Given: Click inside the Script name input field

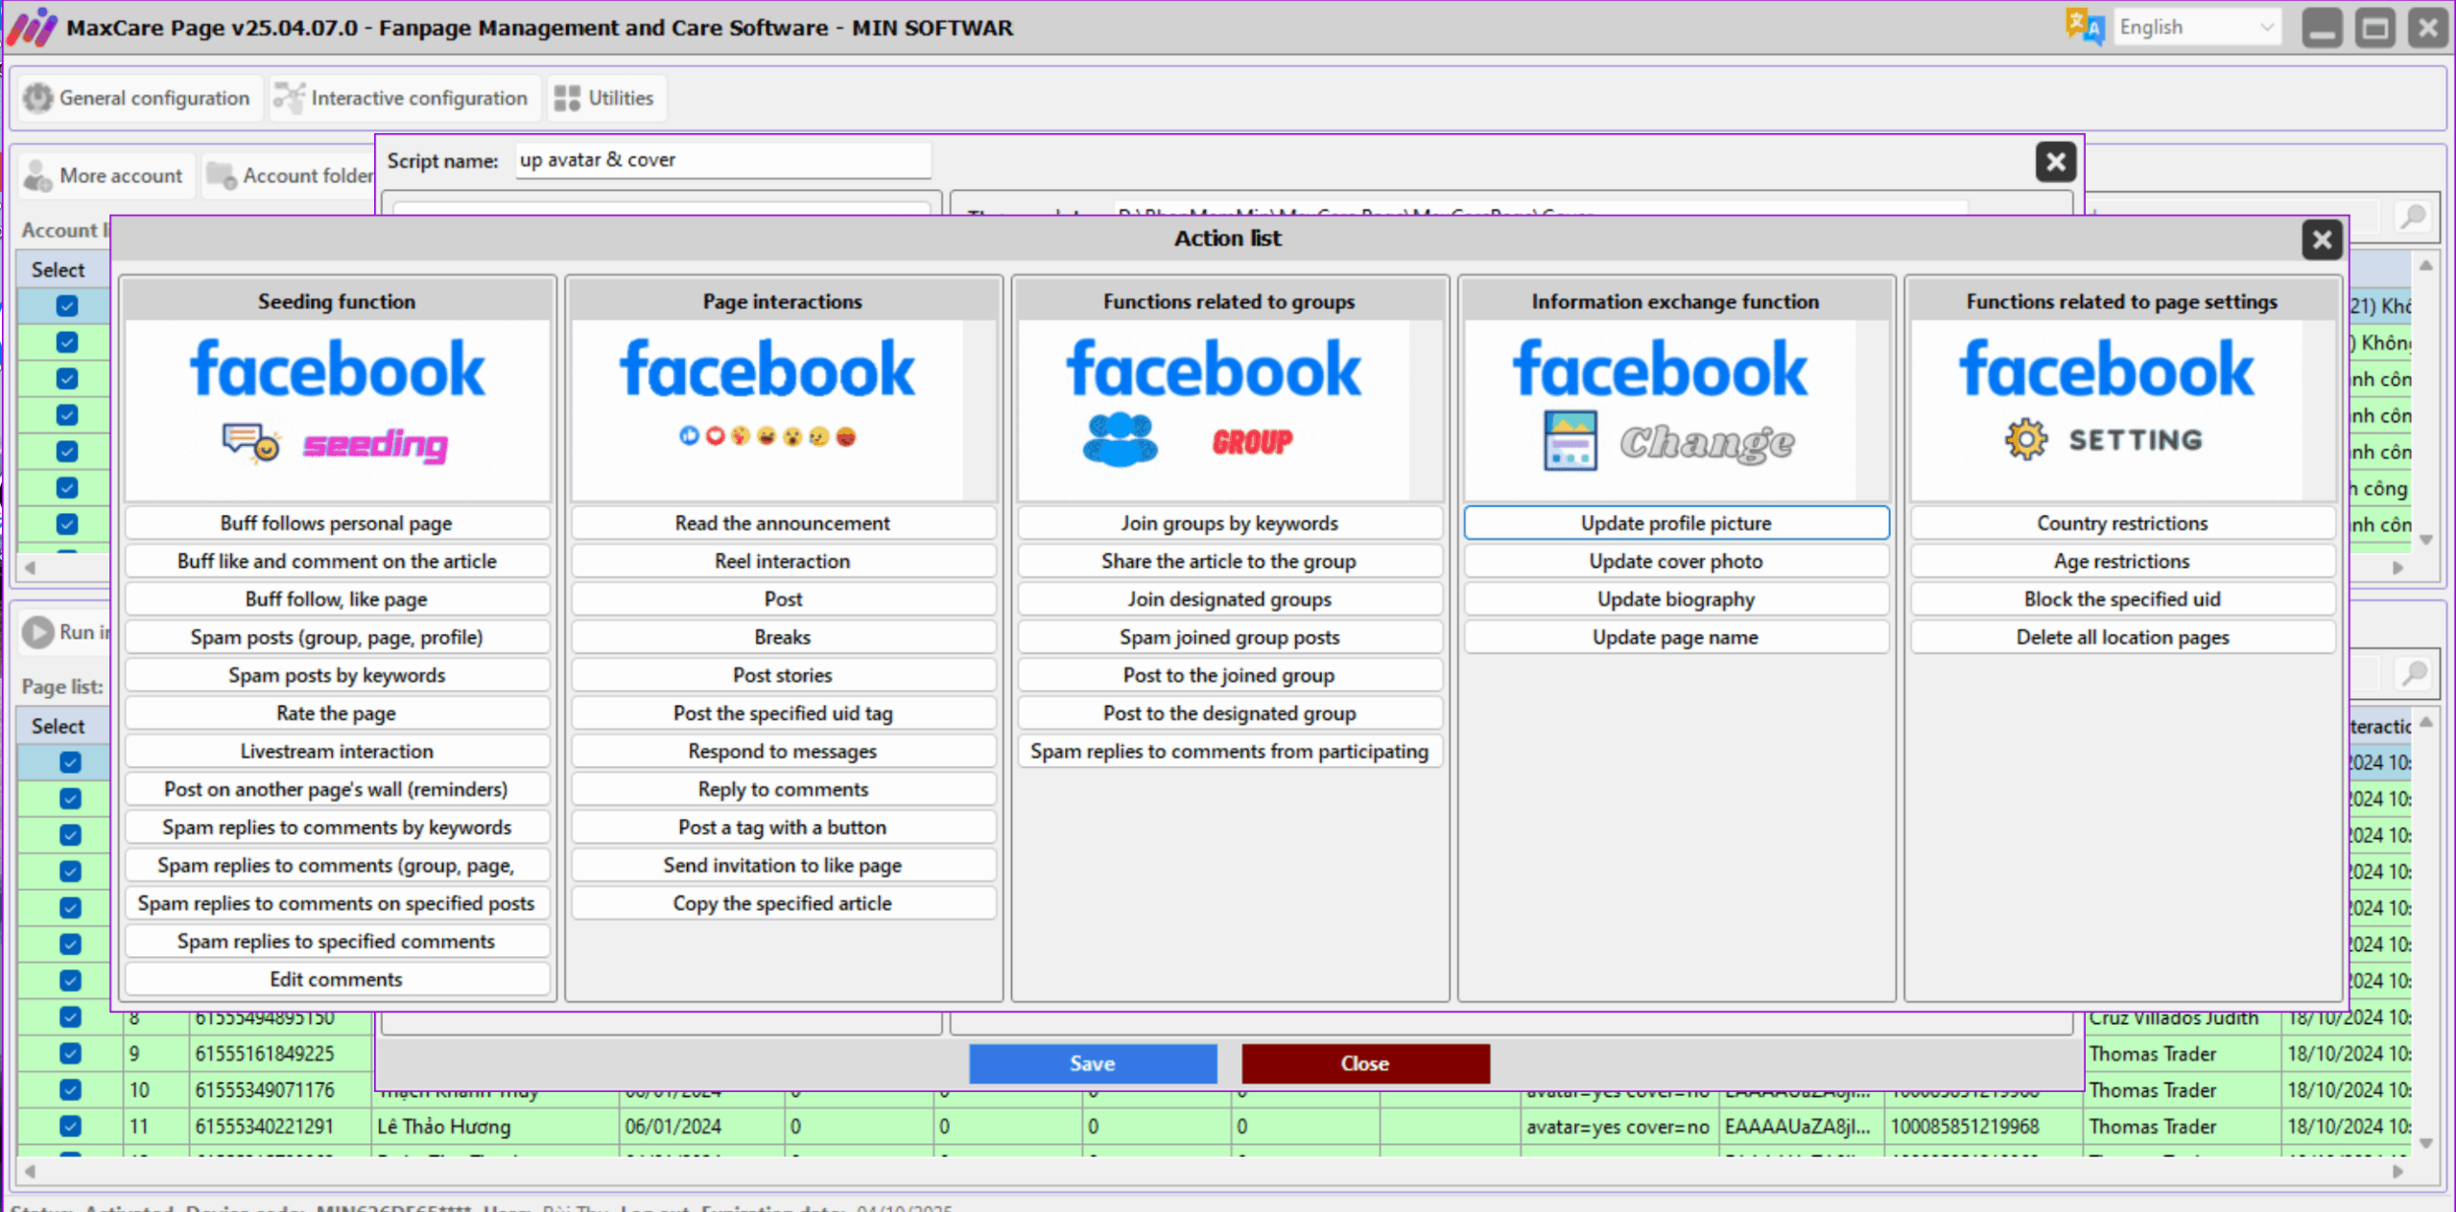Looking at the screenshot, I should [721, 159].
